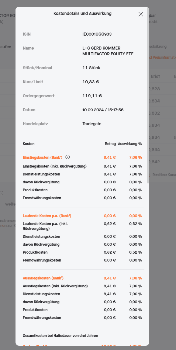Click the Auswirkung % column header

130,144
